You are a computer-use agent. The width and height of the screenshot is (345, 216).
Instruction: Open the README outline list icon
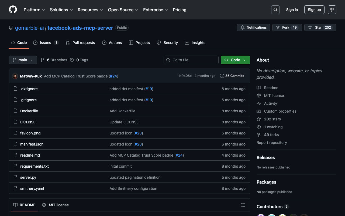(243, 205)
